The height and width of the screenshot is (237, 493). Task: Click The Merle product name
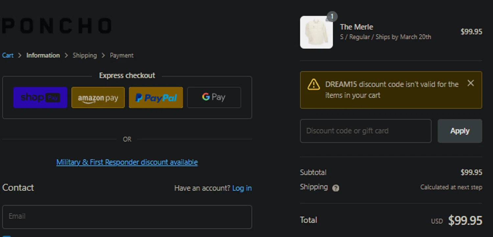pos(357,27)
